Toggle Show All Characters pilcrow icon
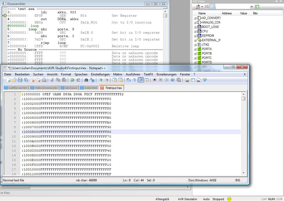 [x=134, y=80]
